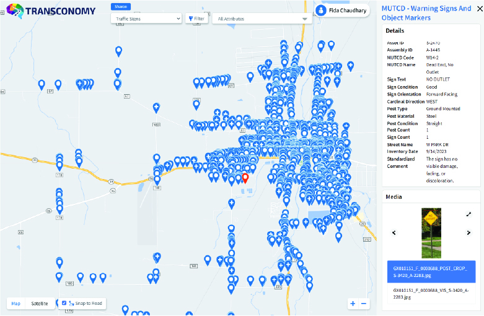Open the Traffic Signs dropdown
This screenshot has height=316, width=484.
point(146,19)
